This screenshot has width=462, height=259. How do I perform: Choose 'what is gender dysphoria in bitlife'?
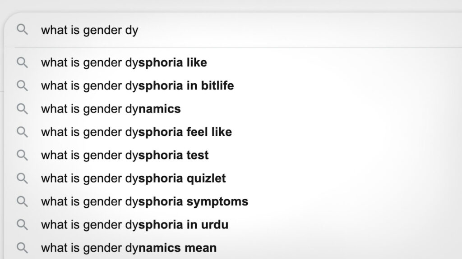pyautogui.click(x=138, y=85)
